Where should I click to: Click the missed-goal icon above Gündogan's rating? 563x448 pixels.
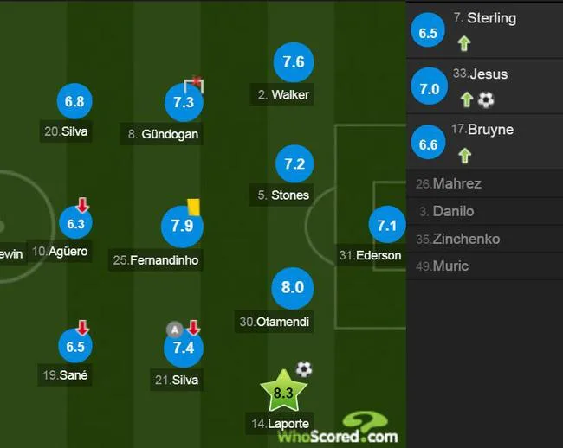194,85
